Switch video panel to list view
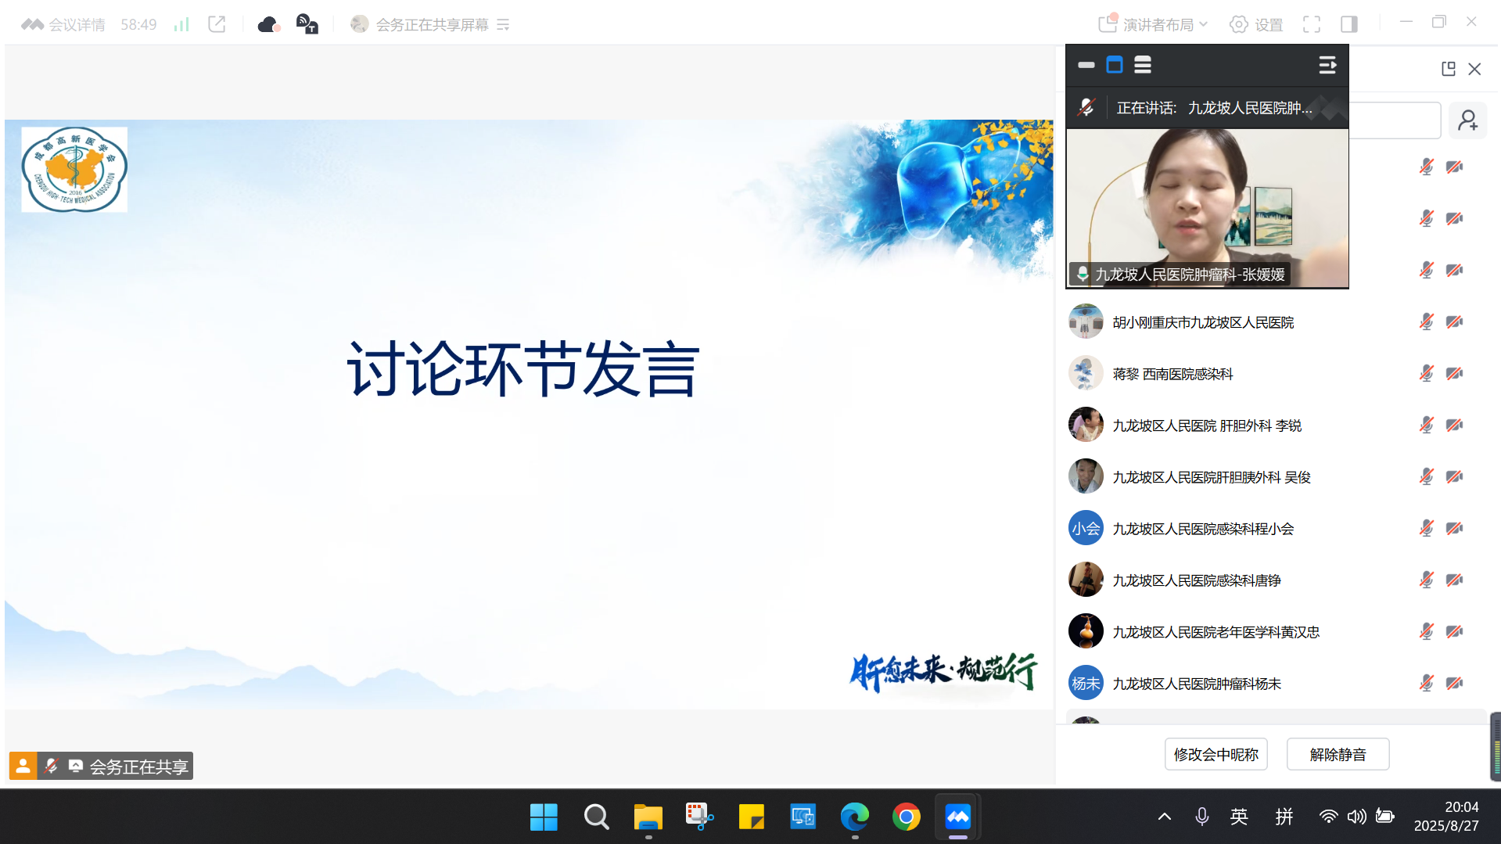Screen dimensions: 1501x844 1142,65
